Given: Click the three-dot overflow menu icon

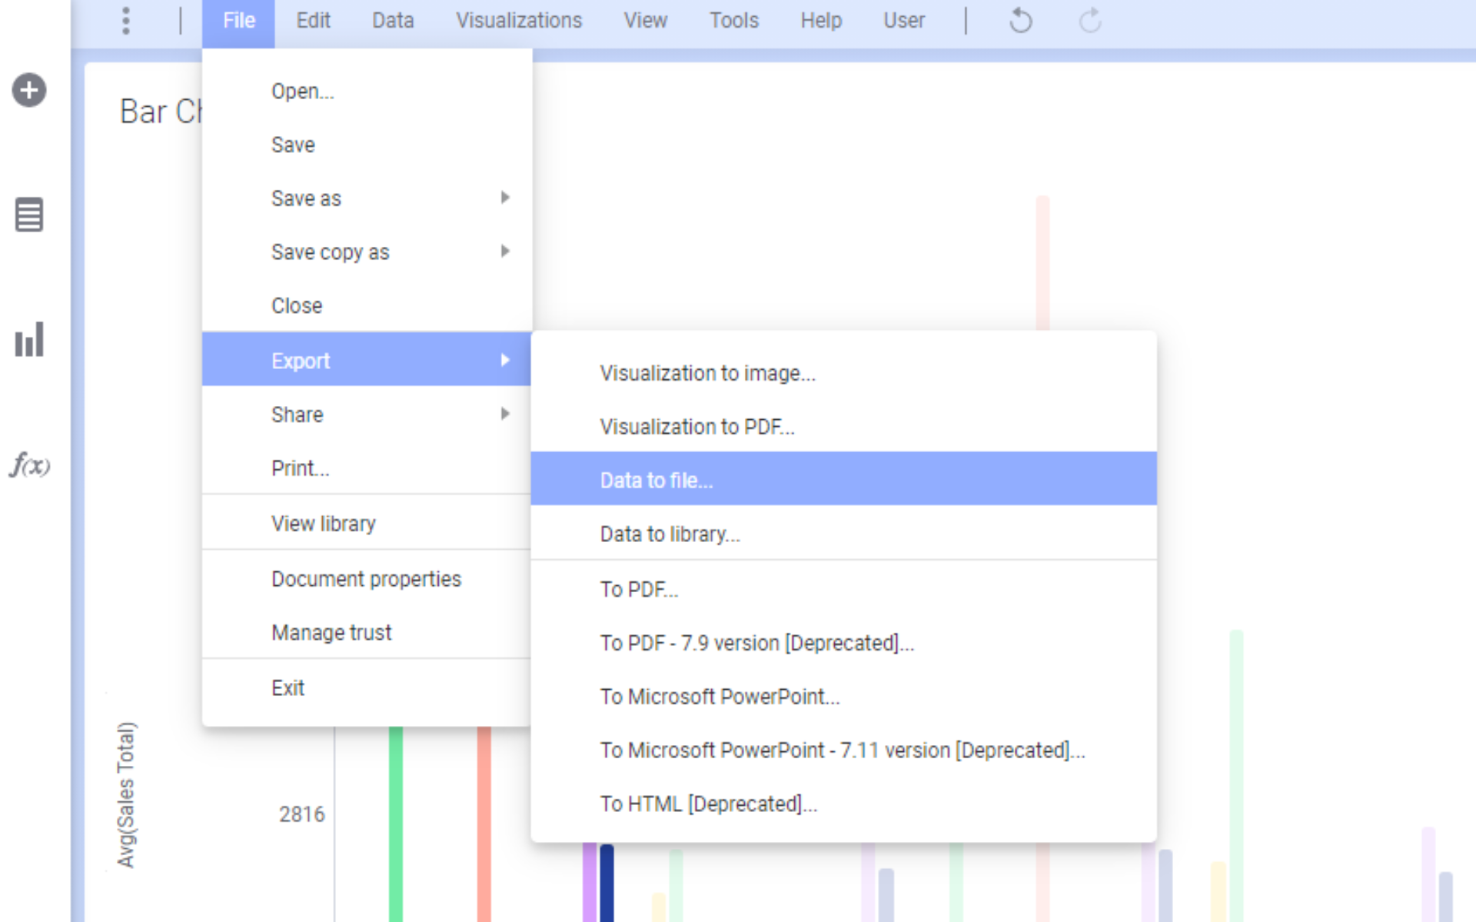Looking at the screenshot, I should (126, 21).
